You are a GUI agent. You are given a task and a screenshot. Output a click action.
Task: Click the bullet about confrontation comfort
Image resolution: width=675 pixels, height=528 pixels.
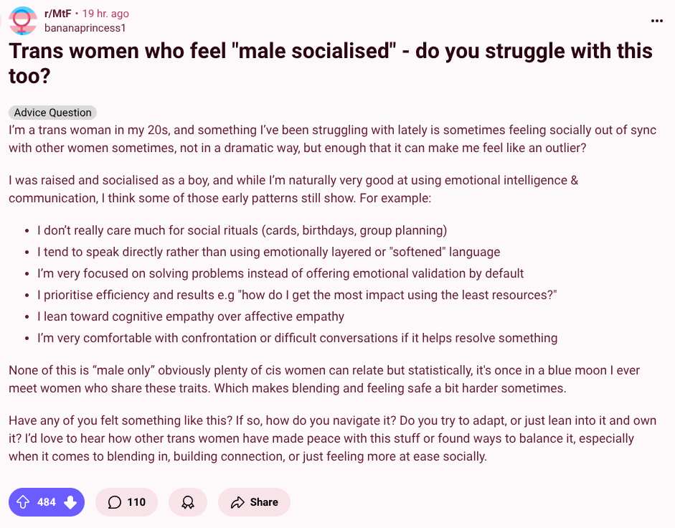[297, 338]
